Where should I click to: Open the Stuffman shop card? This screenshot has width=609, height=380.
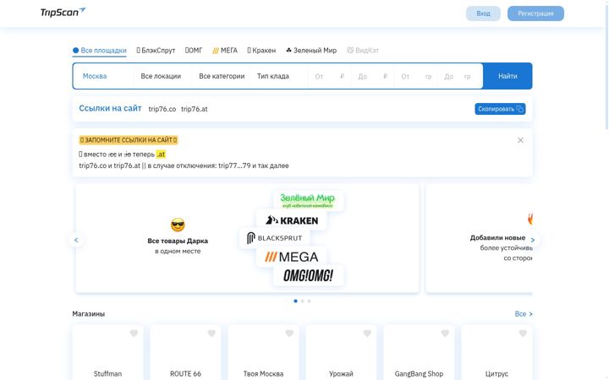[107, 353]
